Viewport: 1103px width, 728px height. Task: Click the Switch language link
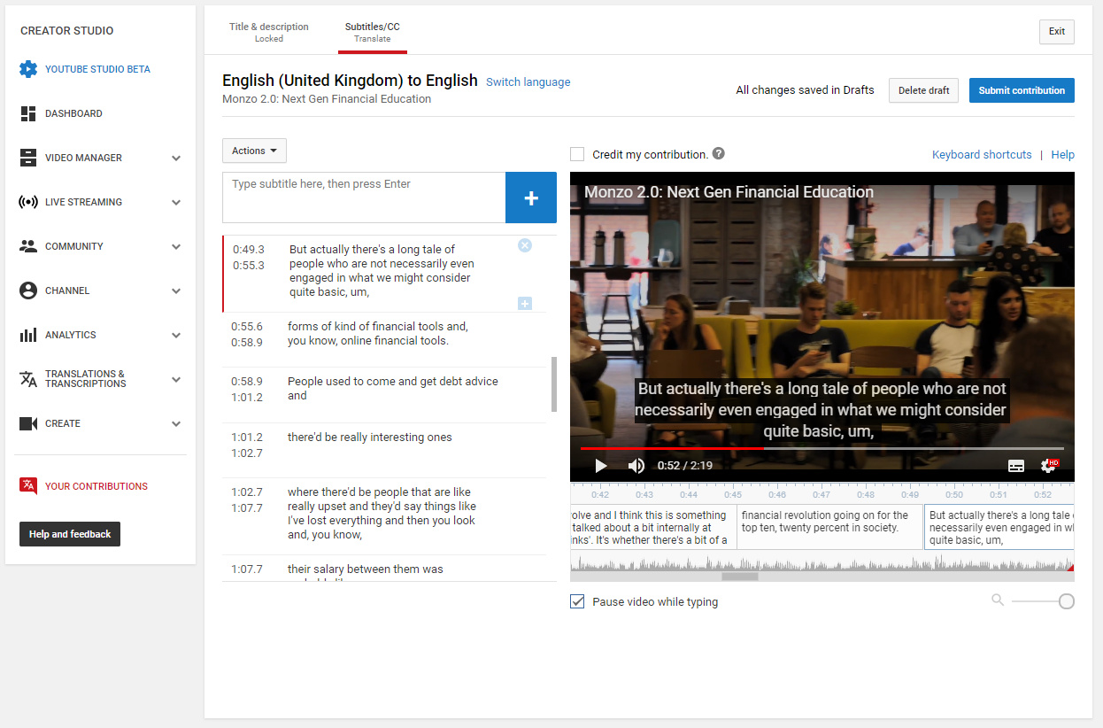tap(528, 82)
